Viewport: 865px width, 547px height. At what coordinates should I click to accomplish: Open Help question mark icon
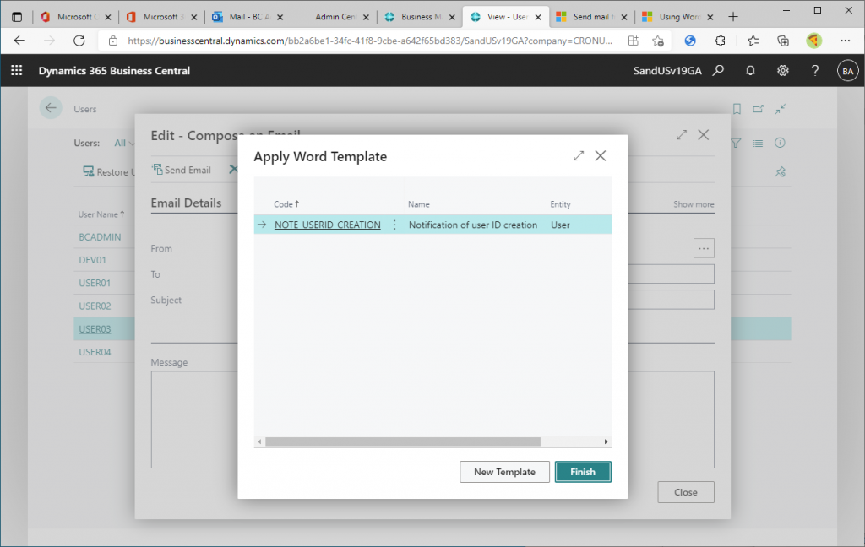coord(815,71)
